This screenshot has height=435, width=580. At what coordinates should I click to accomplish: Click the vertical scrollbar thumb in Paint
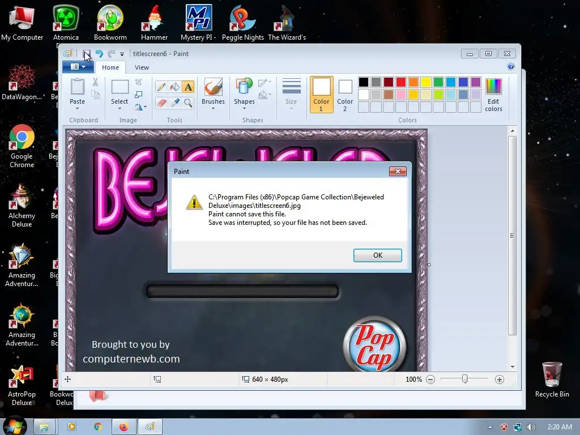[x=512, y=236]
